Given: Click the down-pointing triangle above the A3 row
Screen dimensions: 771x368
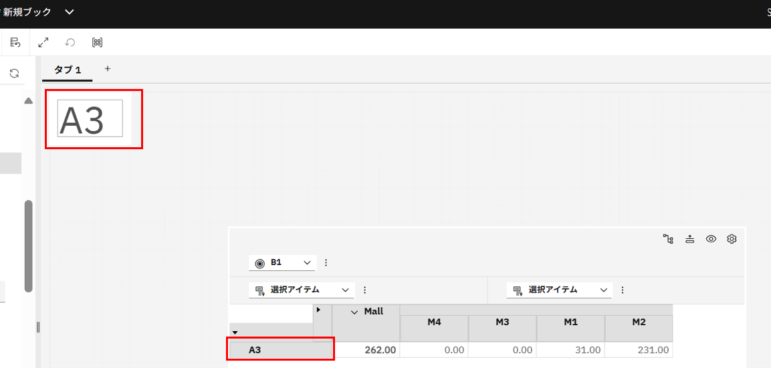Looking at the screenshot, I should click(x=235, y=333).
